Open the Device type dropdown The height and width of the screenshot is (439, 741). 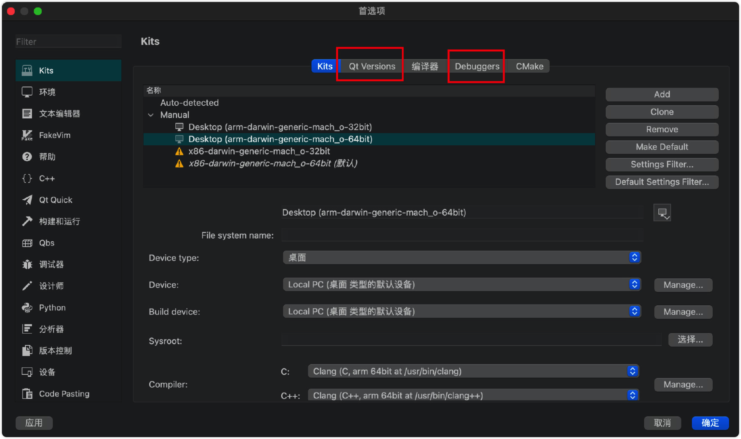pos(462,258)
